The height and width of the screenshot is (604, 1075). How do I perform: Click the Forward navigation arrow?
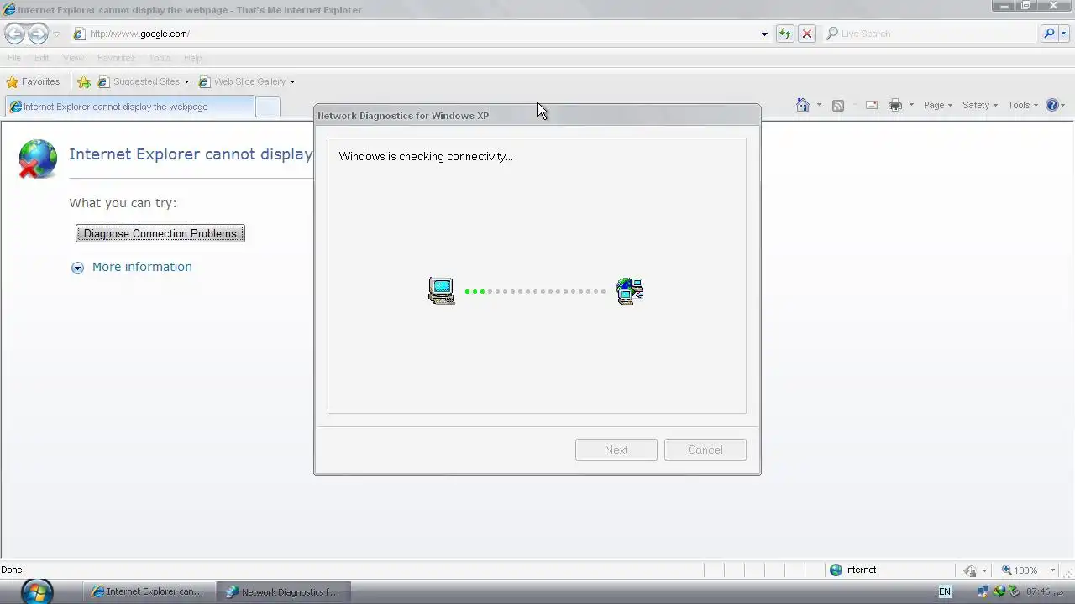coord(38,34)
